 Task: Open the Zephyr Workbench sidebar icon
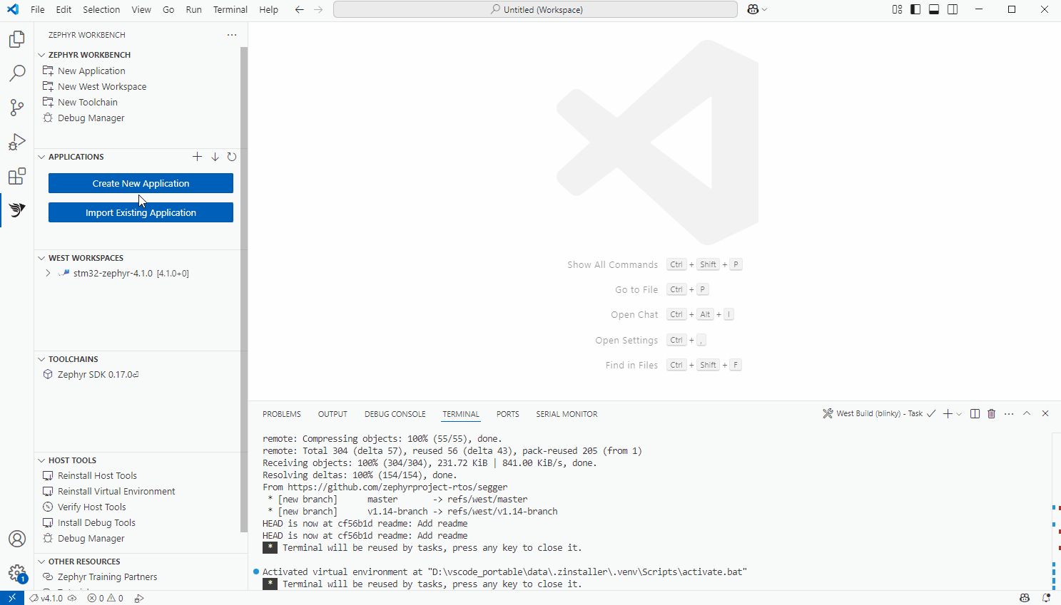(16, 210)
